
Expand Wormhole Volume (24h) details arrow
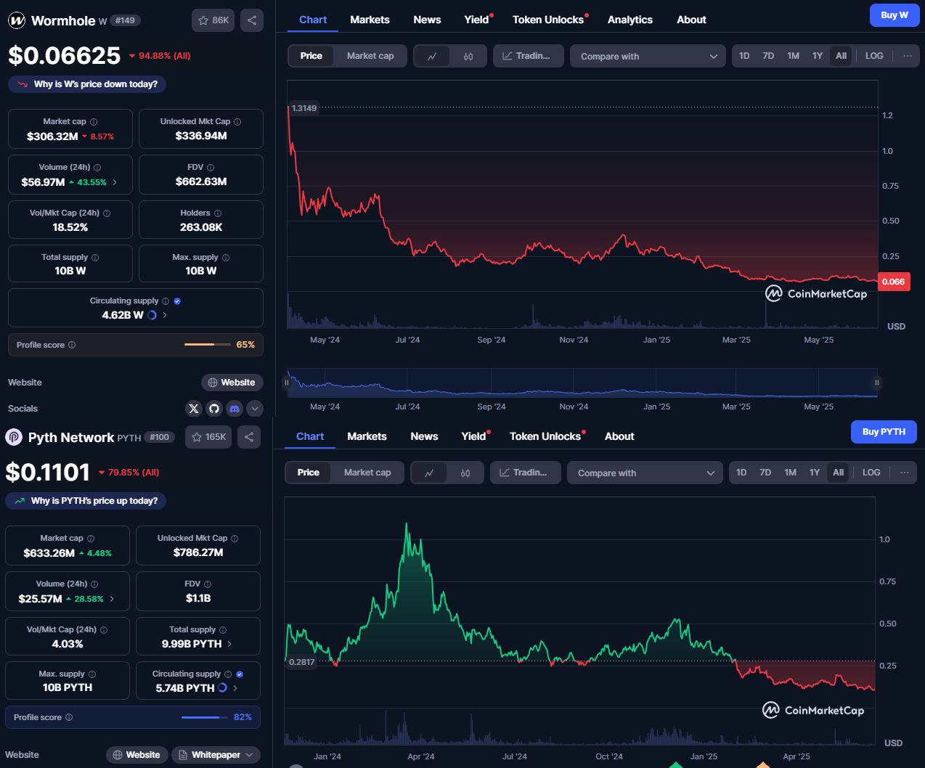(x=115, y=182)
